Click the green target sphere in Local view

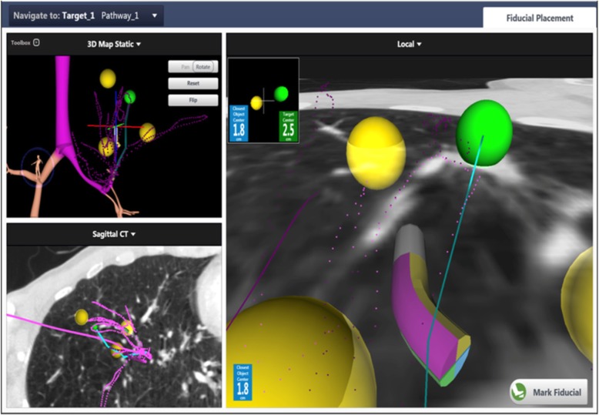pos(484,132)
